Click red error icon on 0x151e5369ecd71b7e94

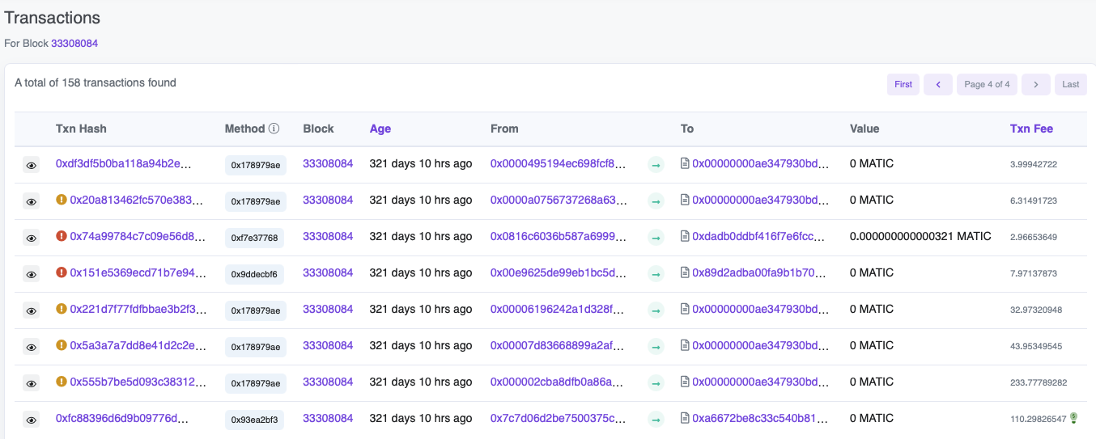pyautogui.click(x=62, y=272)
